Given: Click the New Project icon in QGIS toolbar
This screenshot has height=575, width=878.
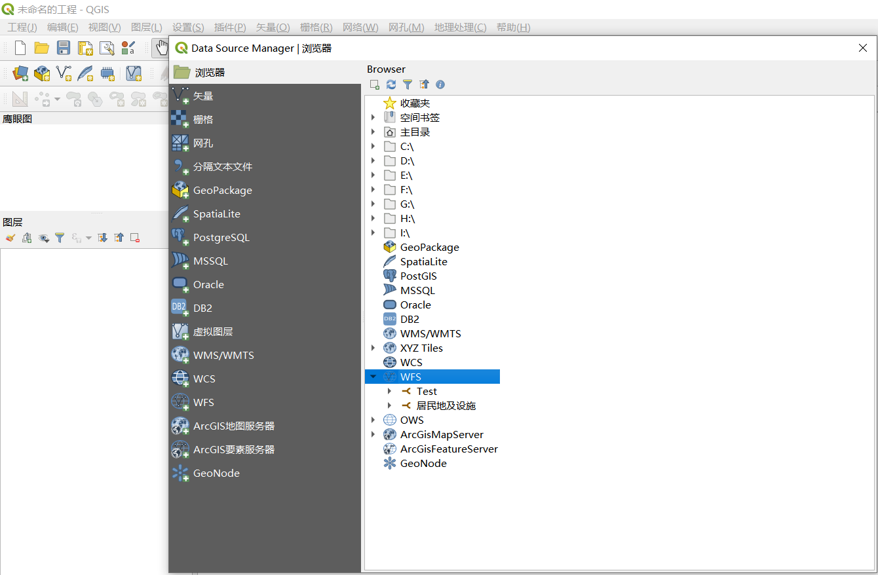Looking at the screenshot, I should point(20,48).
